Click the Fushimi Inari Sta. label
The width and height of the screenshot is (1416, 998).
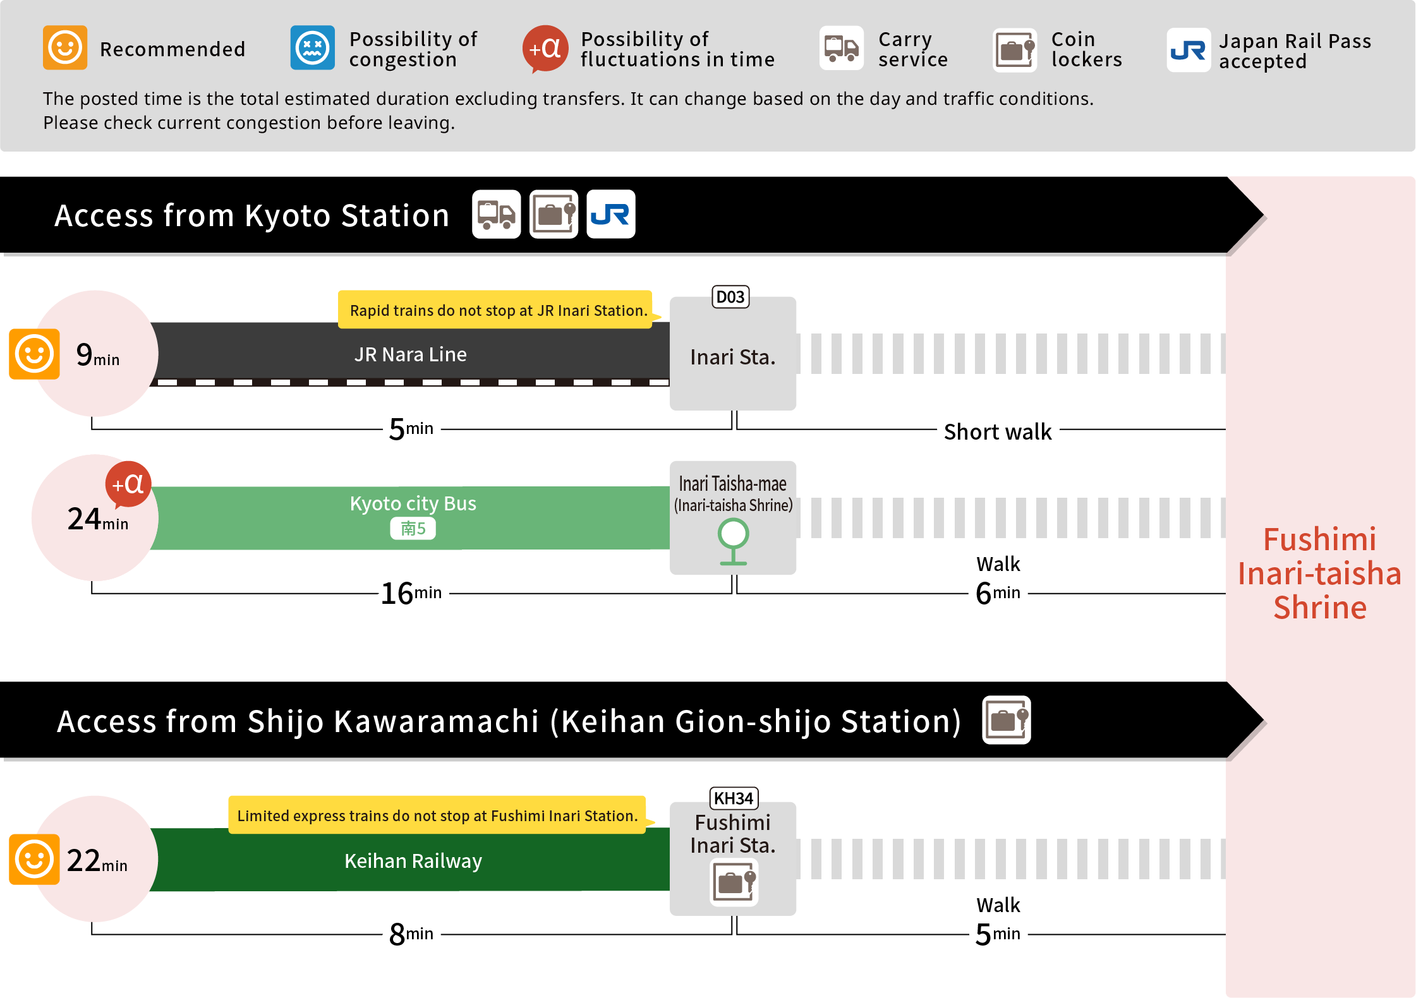click(733, 834)
